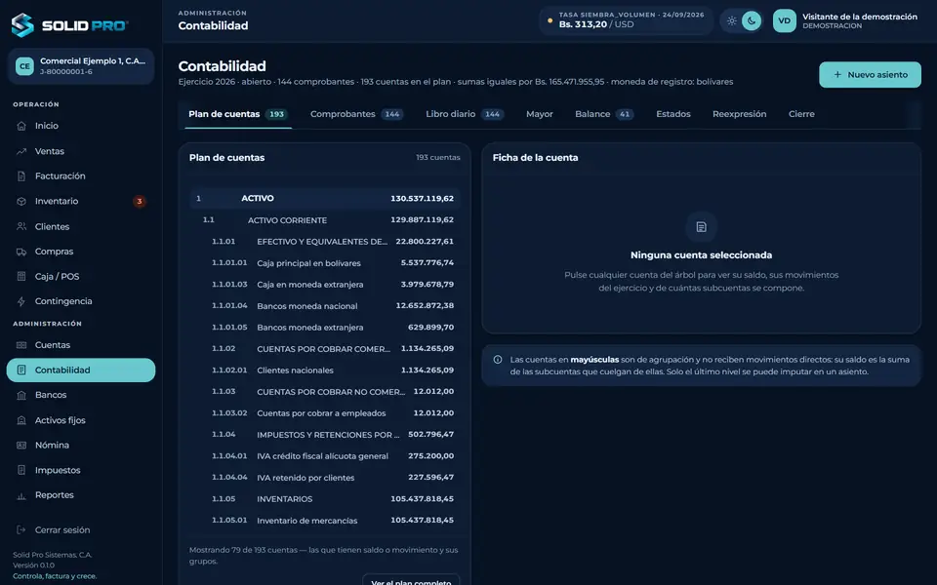Open the Comercial Ejemplo 1, C.A. company selector

(x=81, y=66)
